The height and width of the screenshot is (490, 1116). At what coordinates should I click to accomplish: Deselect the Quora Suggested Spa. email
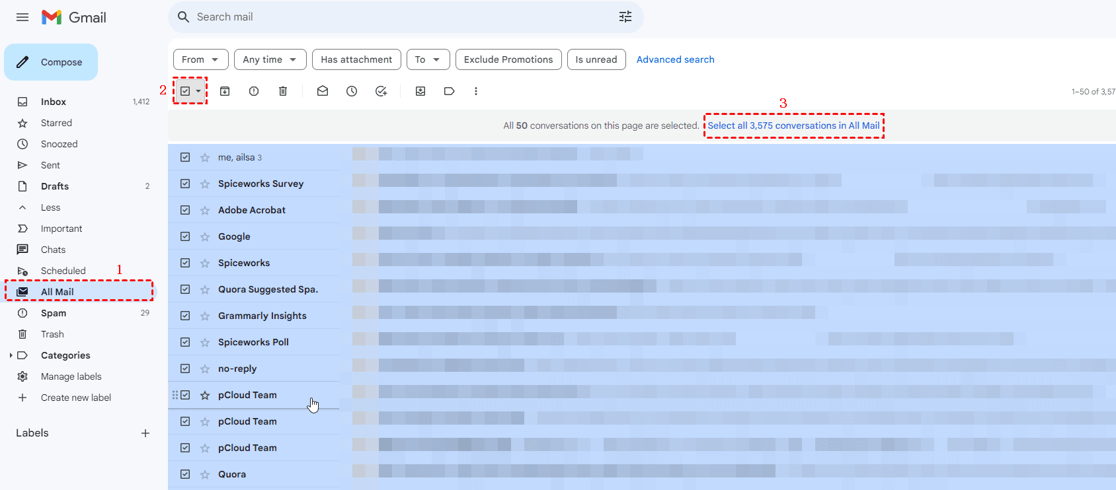(185, 289)
